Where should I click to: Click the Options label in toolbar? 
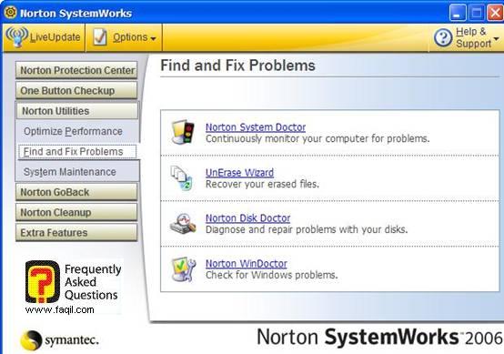coord(130,37)
